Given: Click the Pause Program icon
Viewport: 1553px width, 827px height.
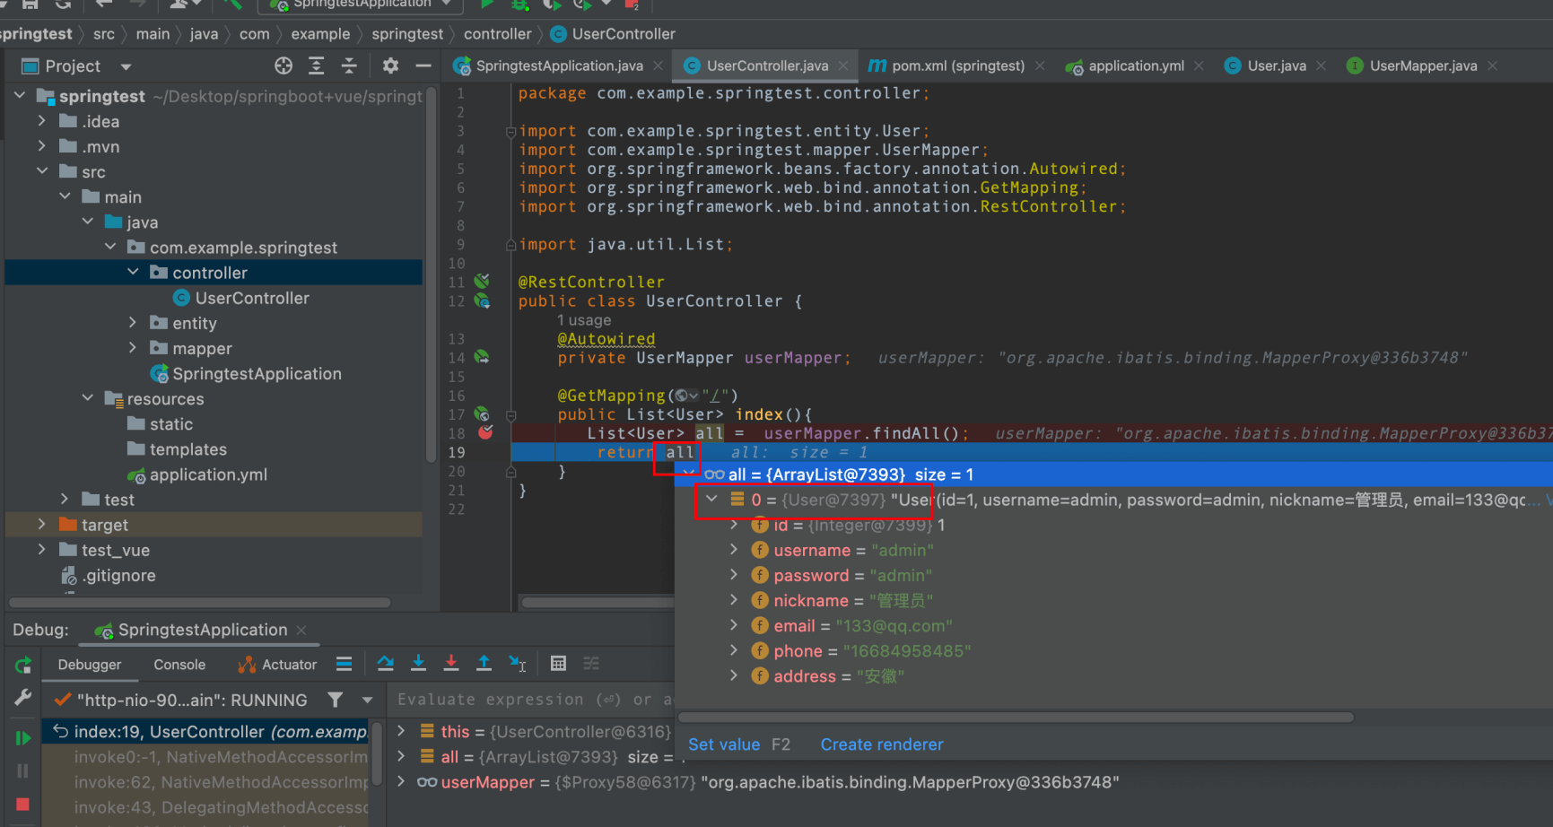Looking at the screenshot, I should coord(23,771).
